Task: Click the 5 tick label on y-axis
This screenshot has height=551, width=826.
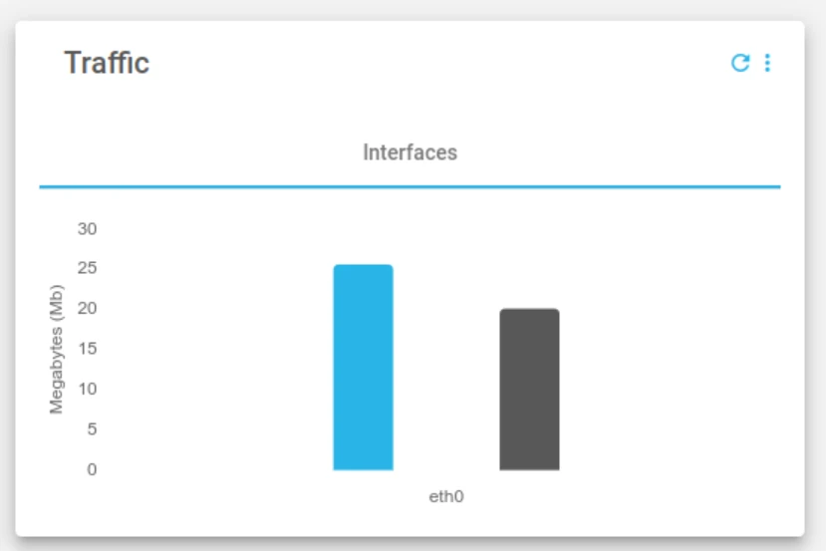Action: pos(92,428)
